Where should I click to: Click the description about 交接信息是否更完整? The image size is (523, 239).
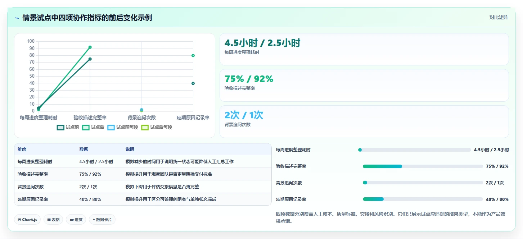[162, 187]
